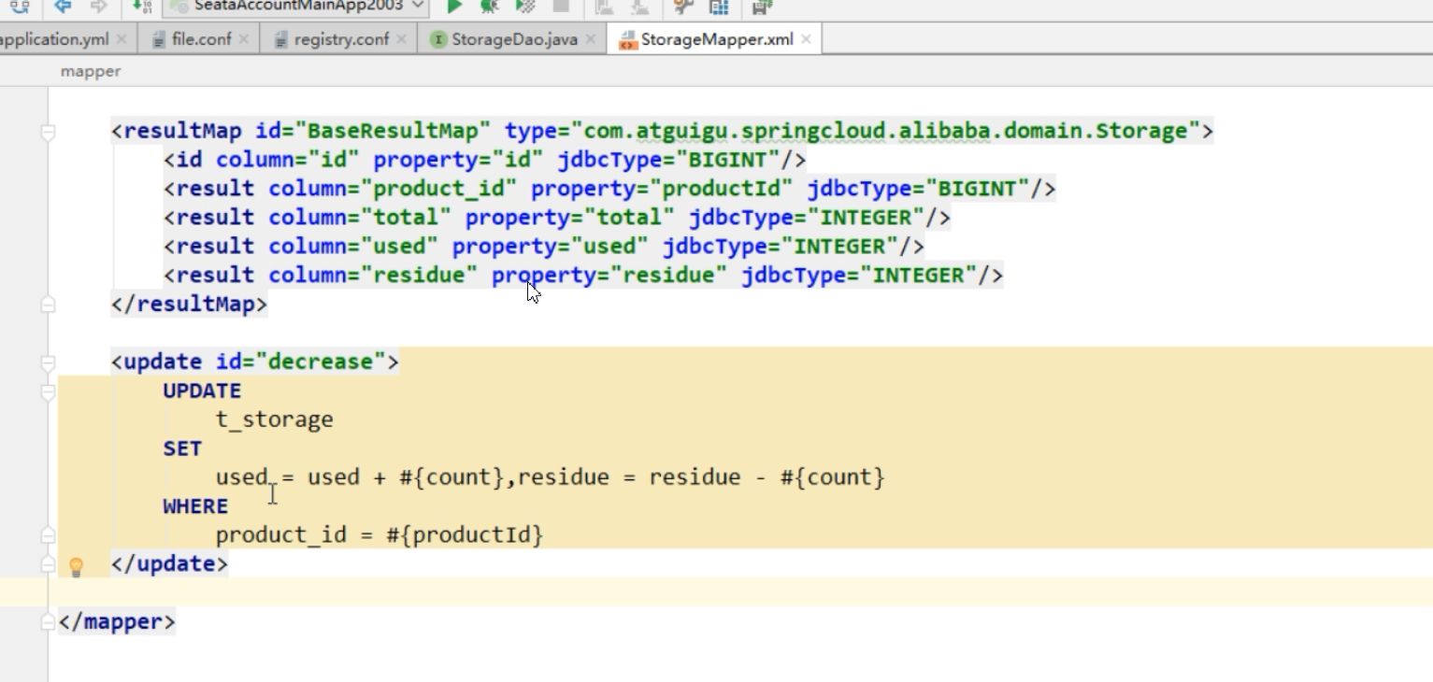The height and width of the screenshot is (682, 1433).
Task: Open Project Structure grid icon
Action: tap(718, 7)
